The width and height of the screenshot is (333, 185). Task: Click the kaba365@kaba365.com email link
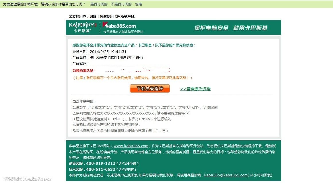click(226, 175)
